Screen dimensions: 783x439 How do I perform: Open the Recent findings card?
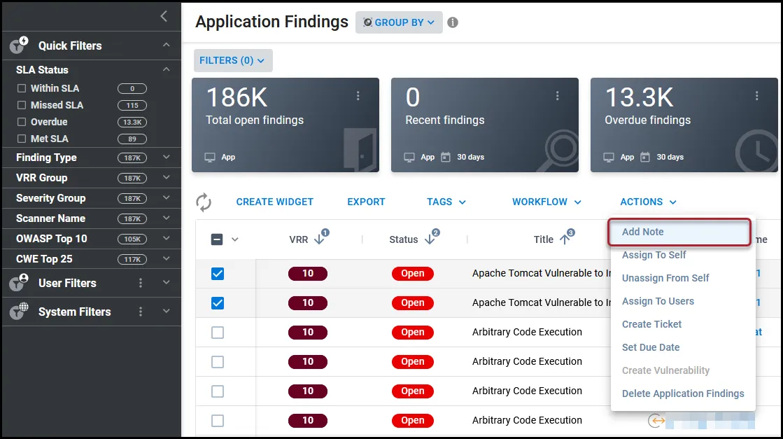tap(484, 125)
